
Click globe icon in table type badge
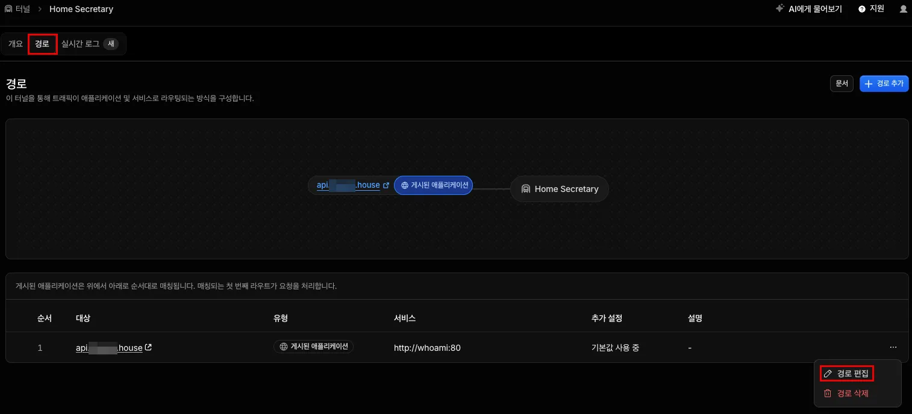284,347
